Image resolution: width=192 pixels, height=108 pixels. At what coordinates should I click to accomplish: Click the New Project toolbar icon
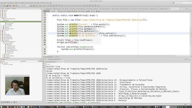coord(5,6)
